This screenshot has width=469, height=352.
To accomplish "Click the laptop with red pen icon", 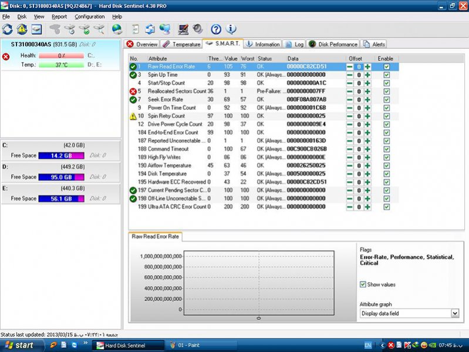I will coord(183,29).
